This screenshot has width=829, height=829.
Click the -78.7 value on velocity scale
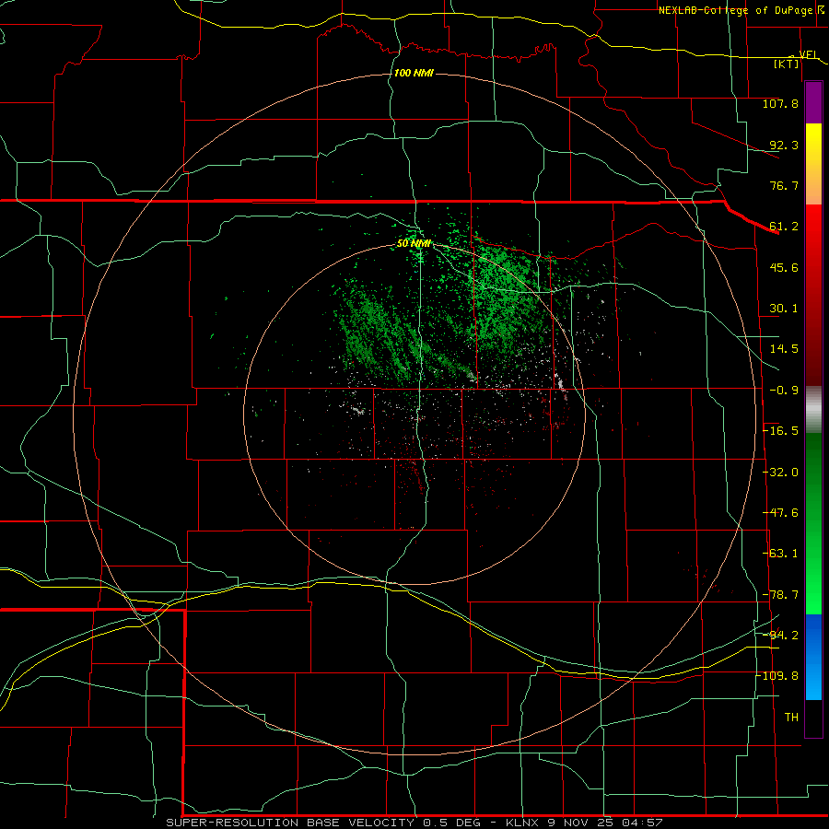[x=780, y=595]
